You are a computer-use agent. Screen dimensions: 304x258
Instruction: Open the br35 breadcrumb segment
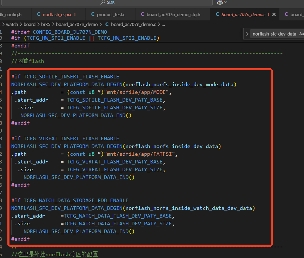tap(46, 25)
